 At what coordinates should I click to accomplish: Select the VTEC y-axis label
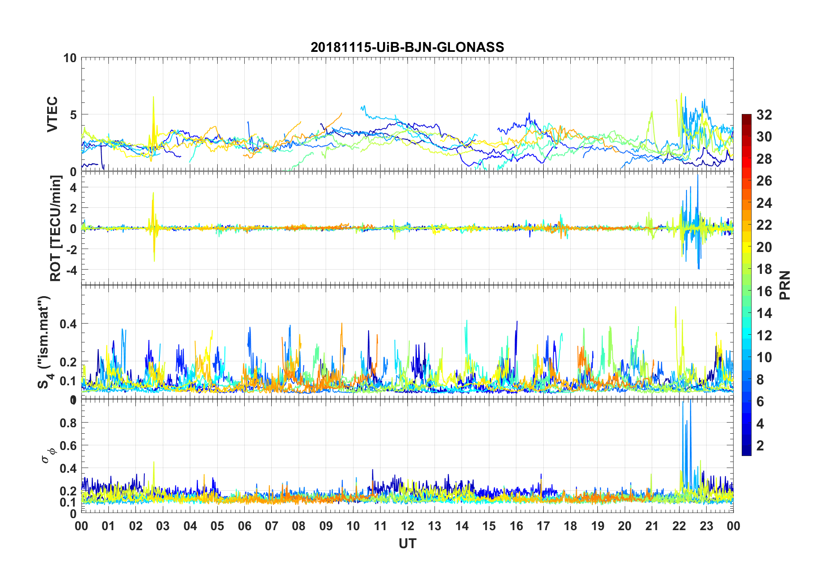[x=52, y=114]
